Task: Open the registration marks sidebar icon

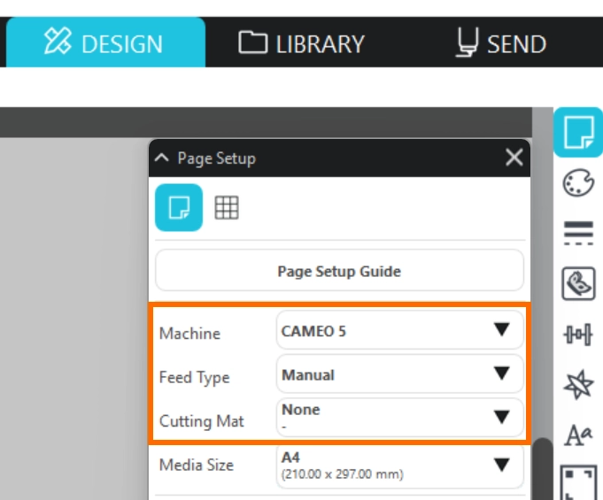Action: (x=578, y=482)
